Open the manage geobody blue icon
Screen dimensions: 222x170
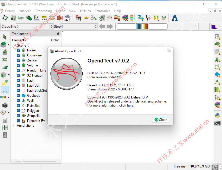(217, 74)
